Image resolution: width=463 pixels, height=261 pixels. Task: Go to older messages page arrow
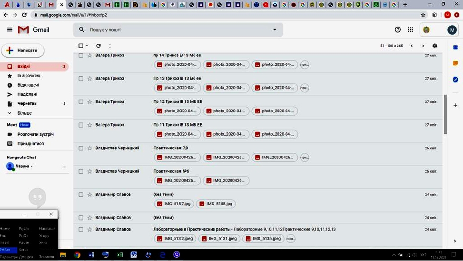tap(423, 46)
